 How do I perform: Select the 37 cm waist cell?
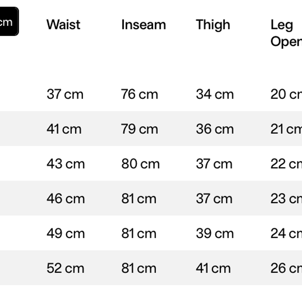[65, 94]
